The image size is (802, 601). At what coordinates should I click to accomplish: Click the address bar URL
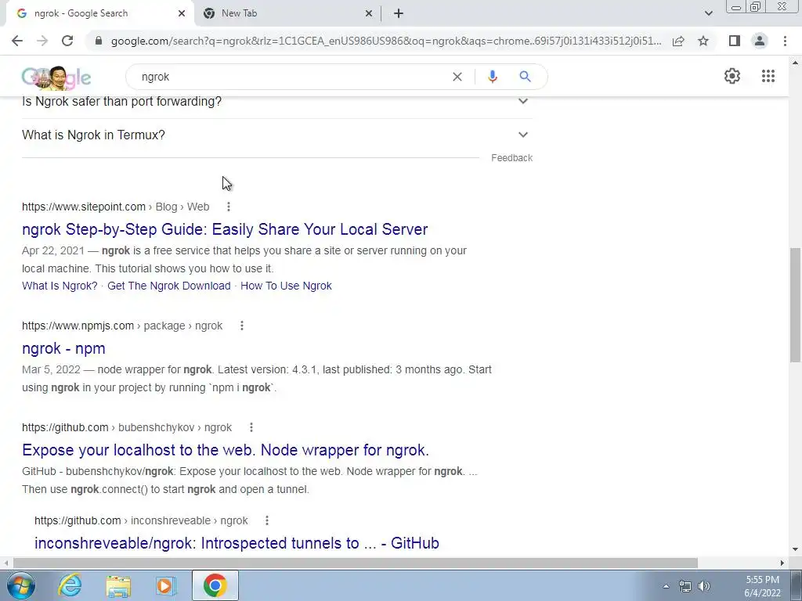tap(386, 41)
